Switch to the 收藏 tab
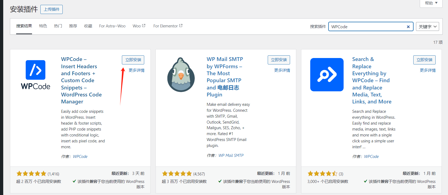Viewport: 448px width, 195px height. (88, 26)
